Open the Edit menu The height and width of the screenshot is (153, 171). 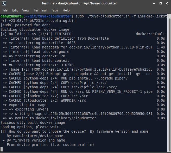pyautogui.click(x=15, y=10)
